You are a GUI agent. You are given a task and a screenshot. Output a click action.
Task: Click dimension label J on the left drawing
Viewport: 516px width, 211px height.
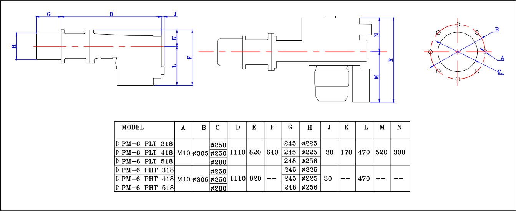175,14
